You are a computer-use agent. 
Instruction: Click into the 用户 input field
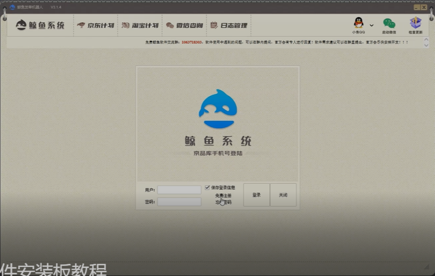point(179,190)
